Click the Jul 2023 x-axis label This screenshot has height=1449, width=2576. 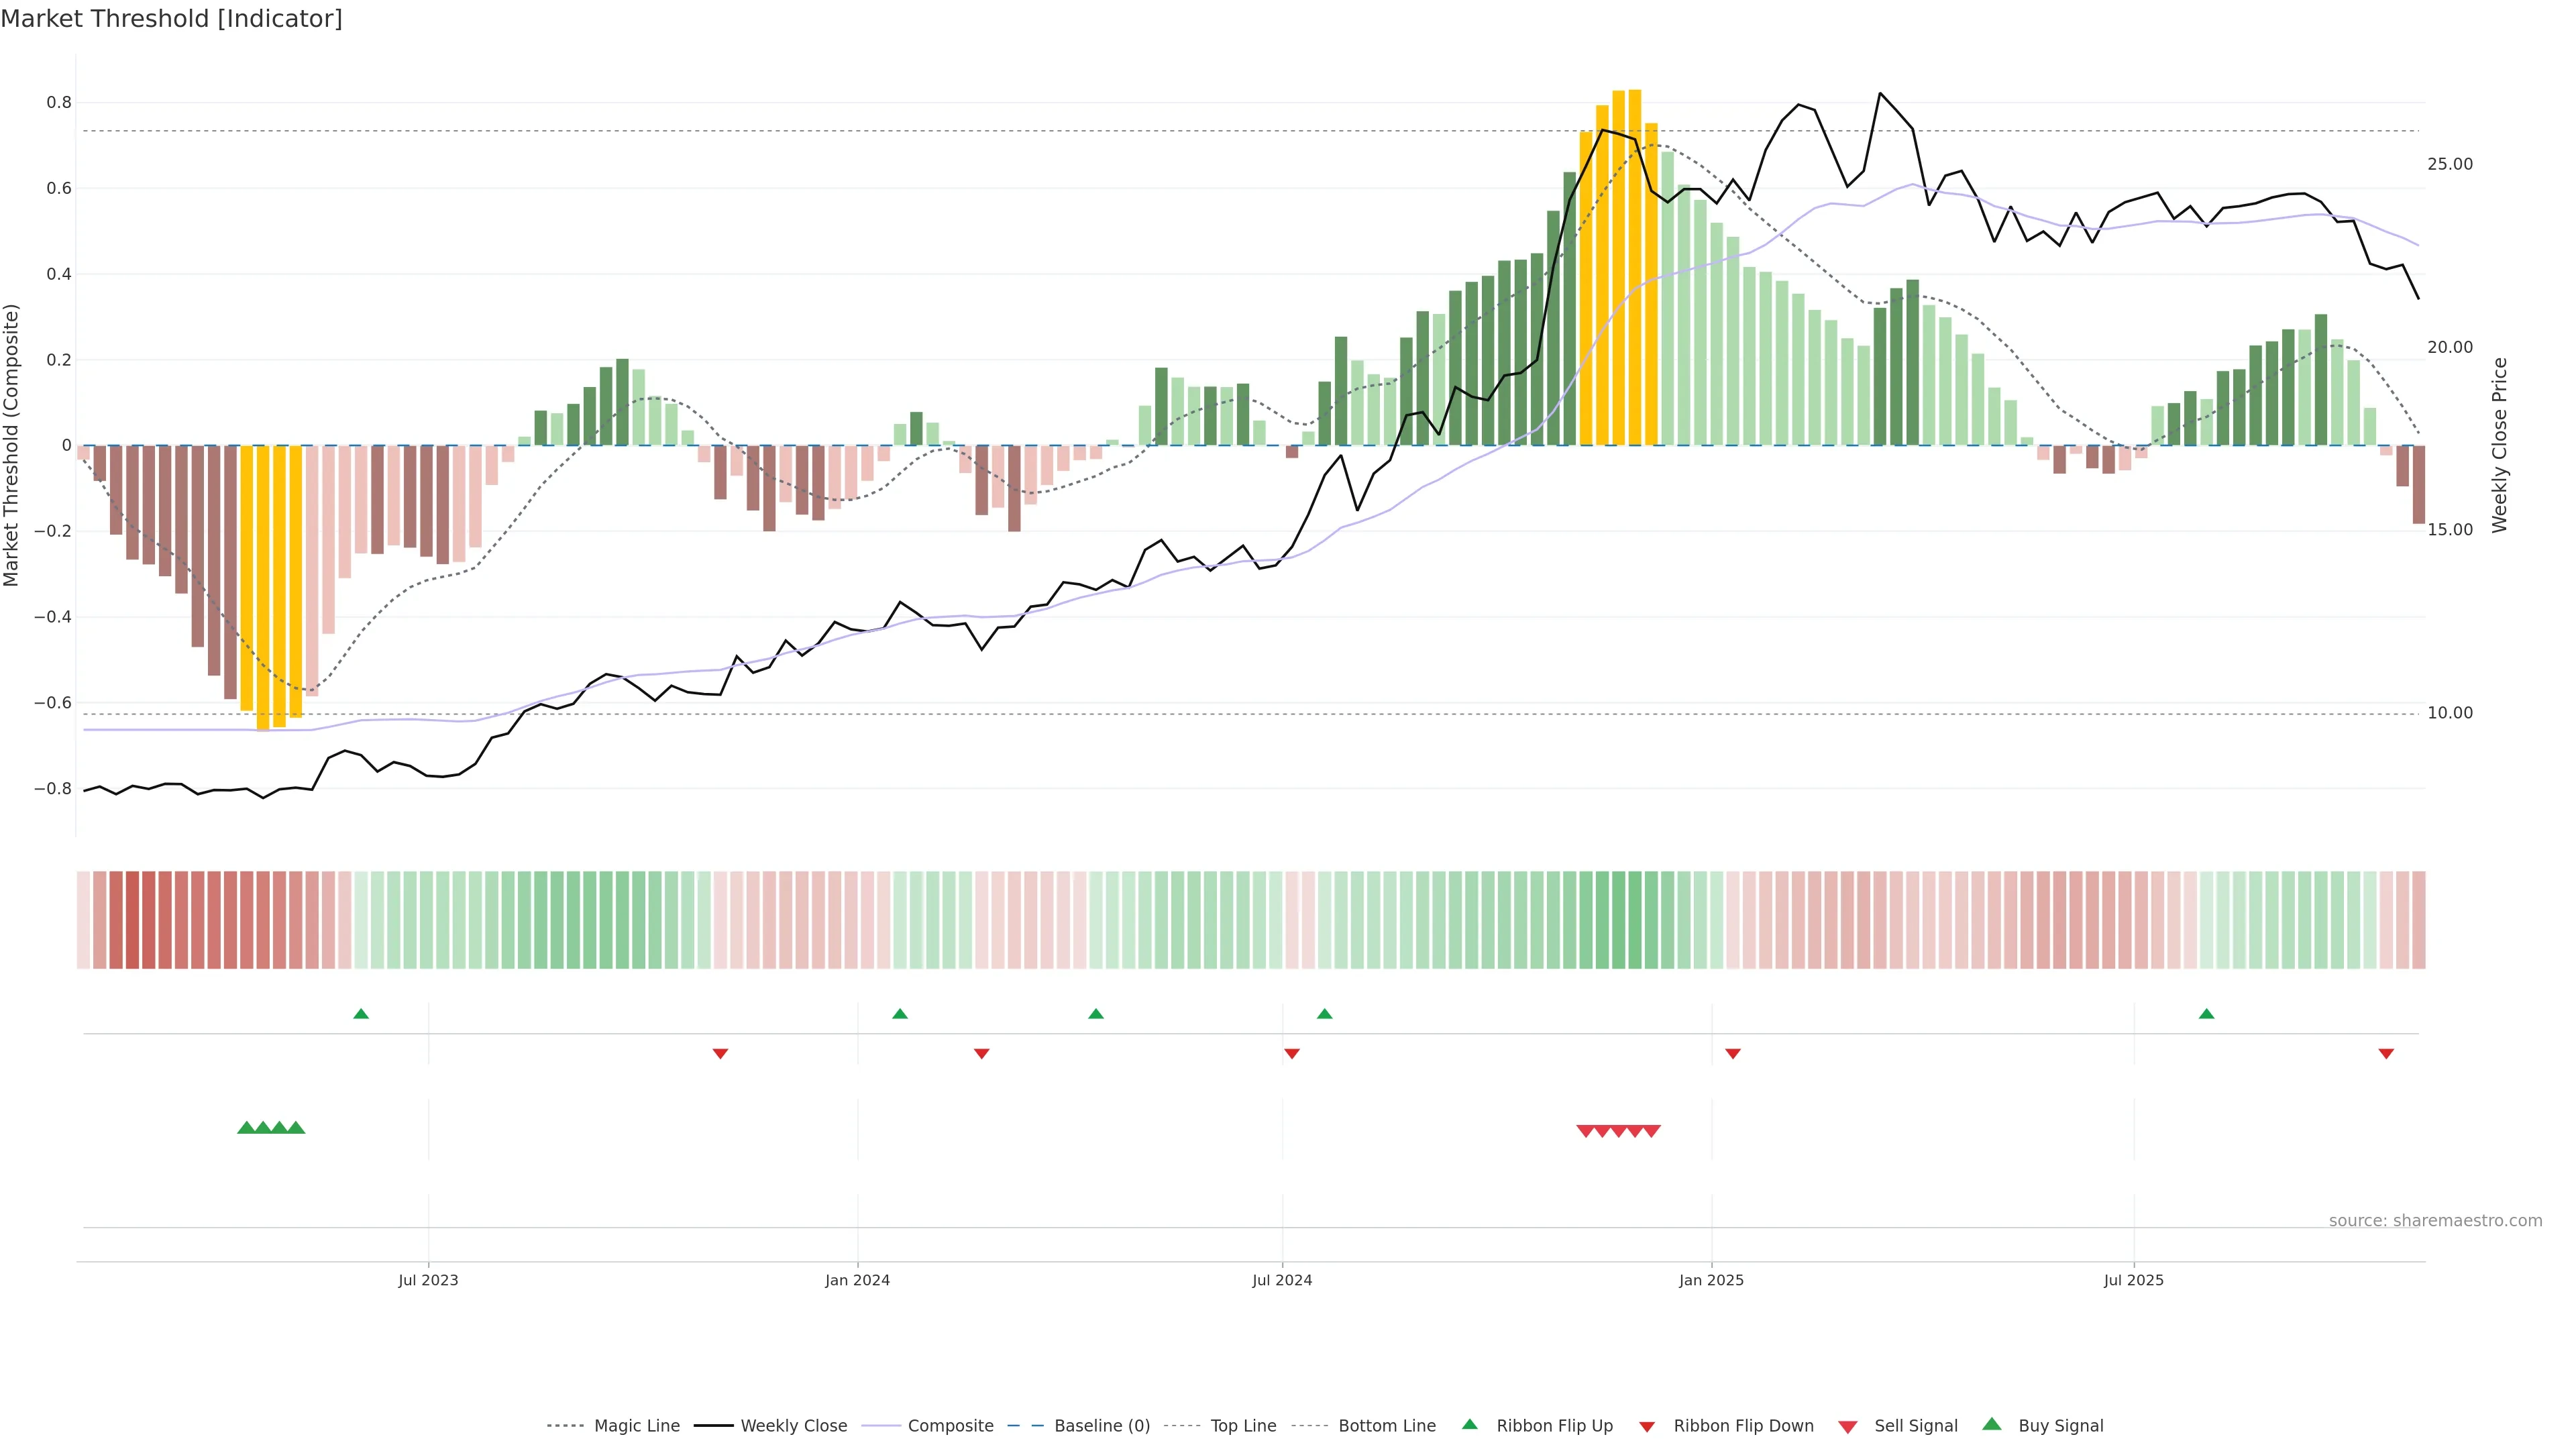(428, 1280)
